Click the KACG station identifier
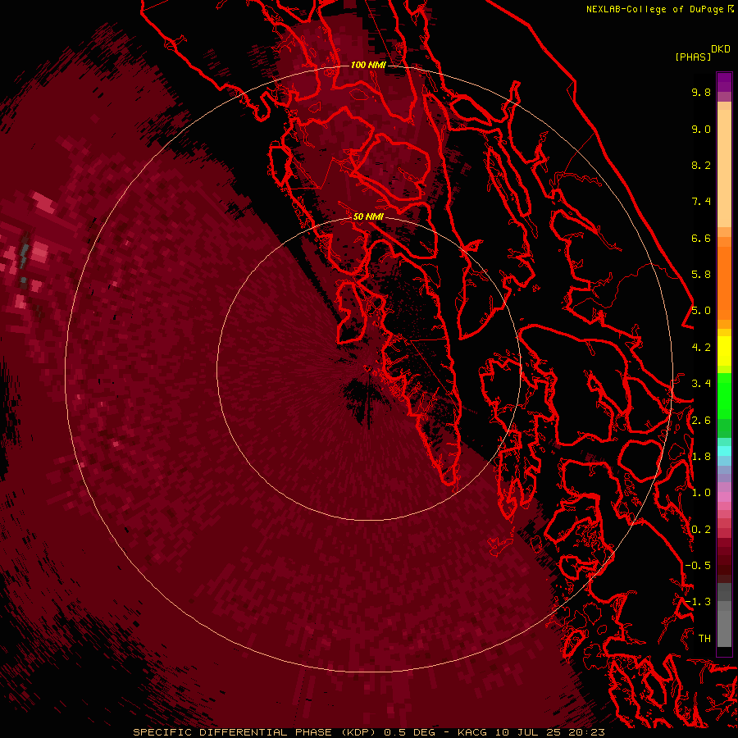Image resolution: width=738 pixels, height=738 pixels. pos(472,732)
